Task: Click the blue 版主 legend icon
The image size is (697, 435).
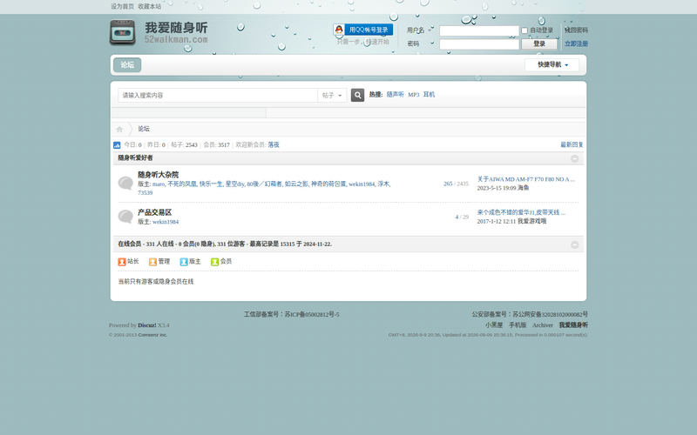Action: (x=184, y=262)
